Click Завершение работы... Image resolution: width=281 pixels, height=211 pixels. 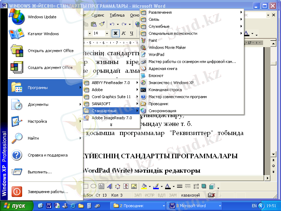coord(45,192)
